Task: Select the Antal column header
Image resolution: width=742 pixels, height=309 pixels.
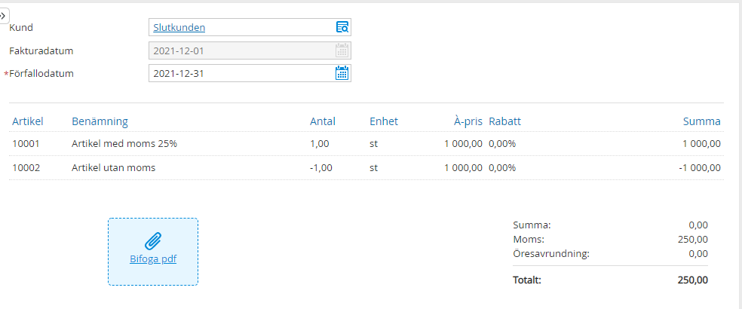Action: click(x=323, y=121)
